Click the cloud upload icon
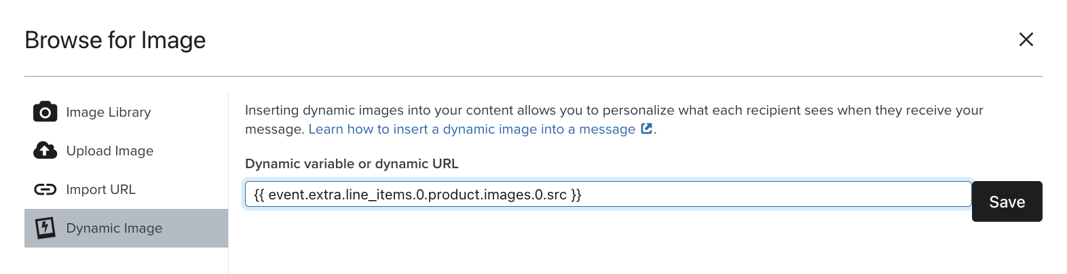The width and height of the screenshot is (1067, 274). pos(45,151)
